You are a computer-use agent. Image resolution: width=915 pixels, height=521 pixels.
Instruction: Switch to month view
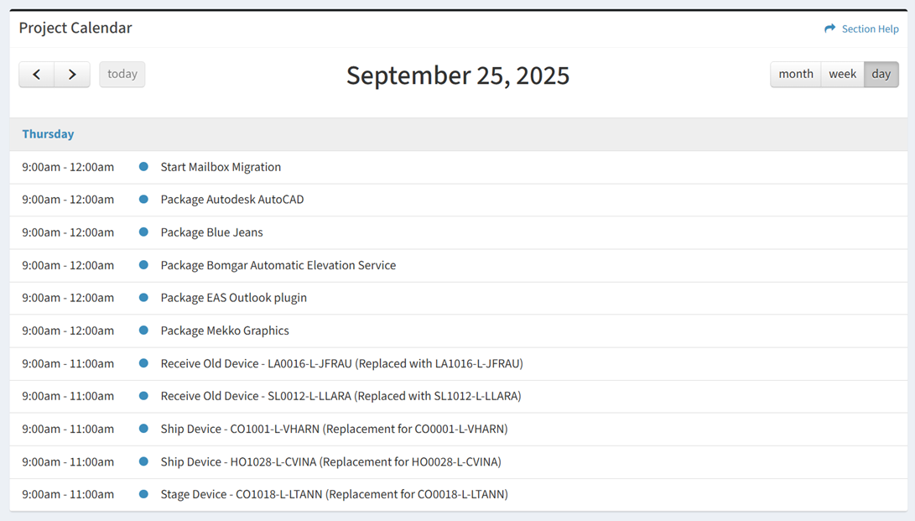(x=795, y=74)
